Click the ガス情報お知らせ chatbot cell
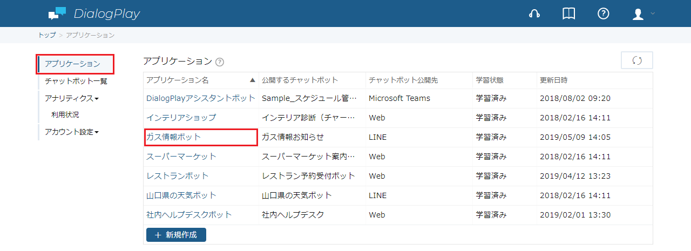 coord(293,137)
